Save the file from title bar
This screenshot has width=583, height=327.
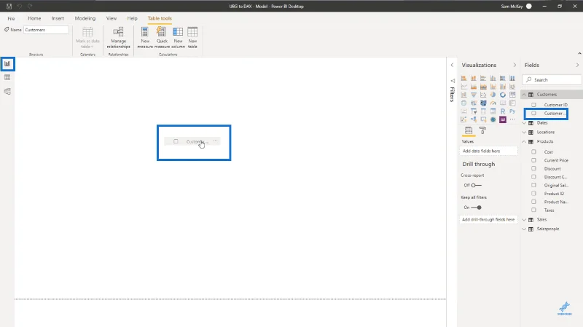pos(9,6)
